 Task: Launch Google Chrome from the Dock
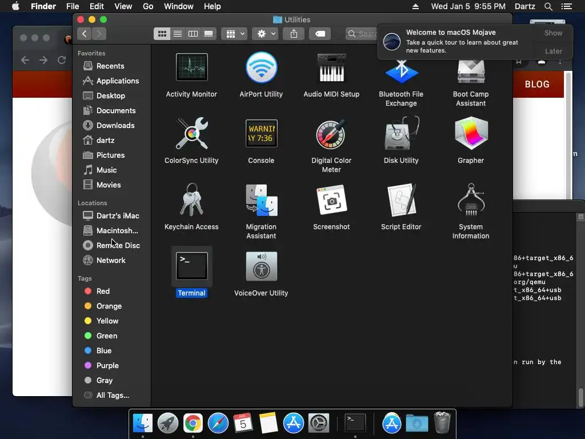[x=193, y=424]
